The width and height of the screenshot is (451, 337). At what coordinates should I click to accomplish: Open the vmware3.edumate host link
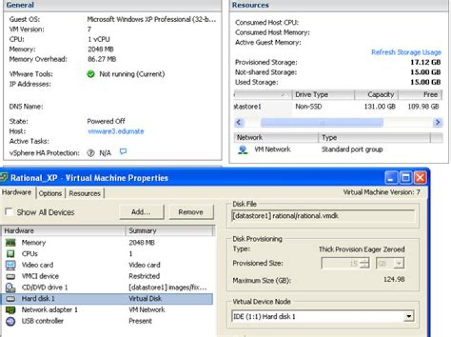[116, 132]
